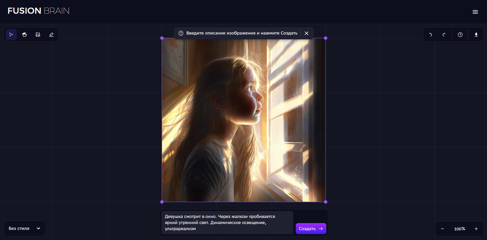
Task: Click the 100% zoom value
Action: [x=459, y=229]
